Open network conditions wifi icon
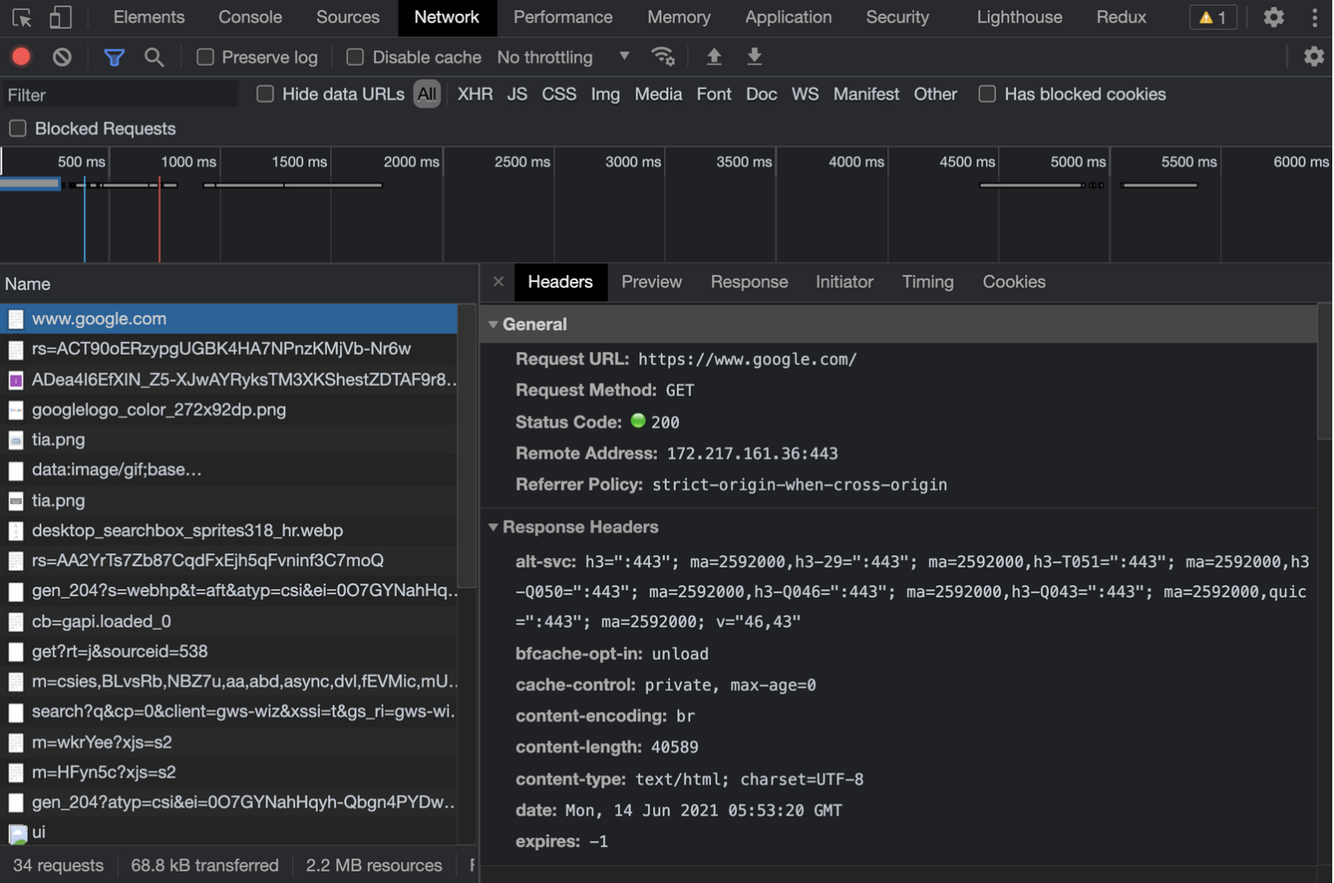The image size is (1334, 883). pos(663,57)
